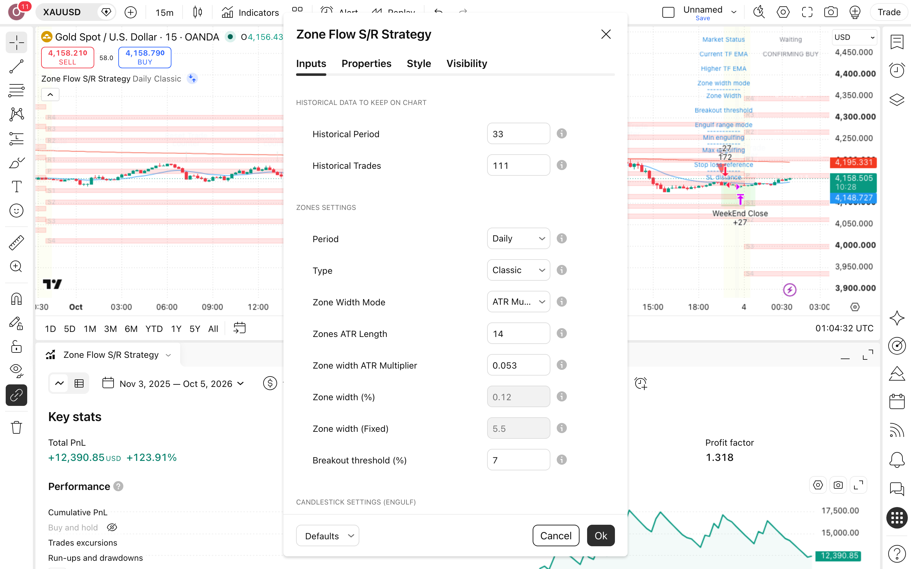Select the ruler measure tool
The image size is (911, 569).
(16, 243)
